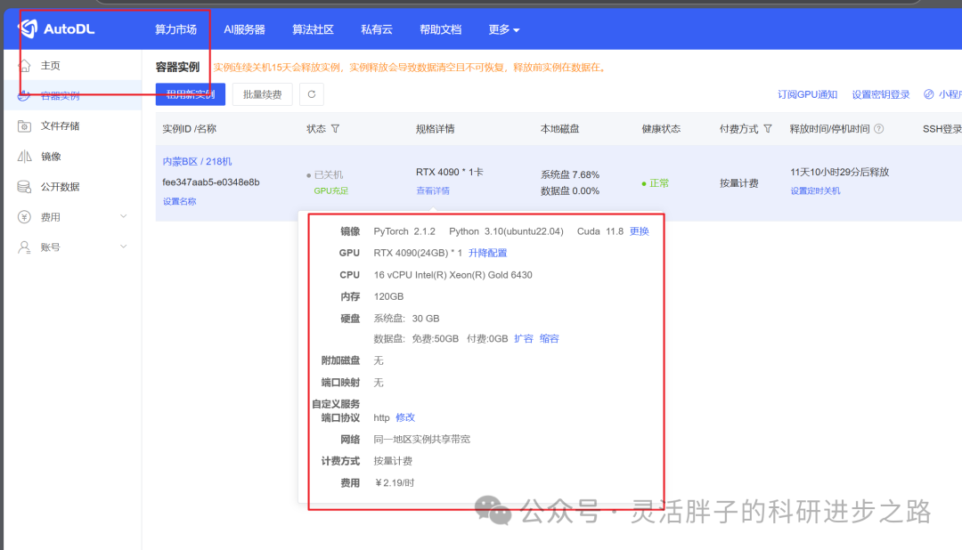Click the SSH登录 column header
Image resolution: width=962 pixels, height=550 pixels.
(942, 129)
